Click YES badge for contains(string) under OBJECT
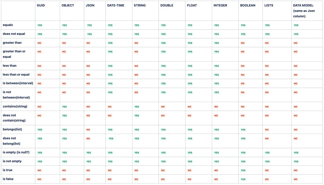Image resolution: width=324 pixels, height=185 pixels. click(65, 107)
